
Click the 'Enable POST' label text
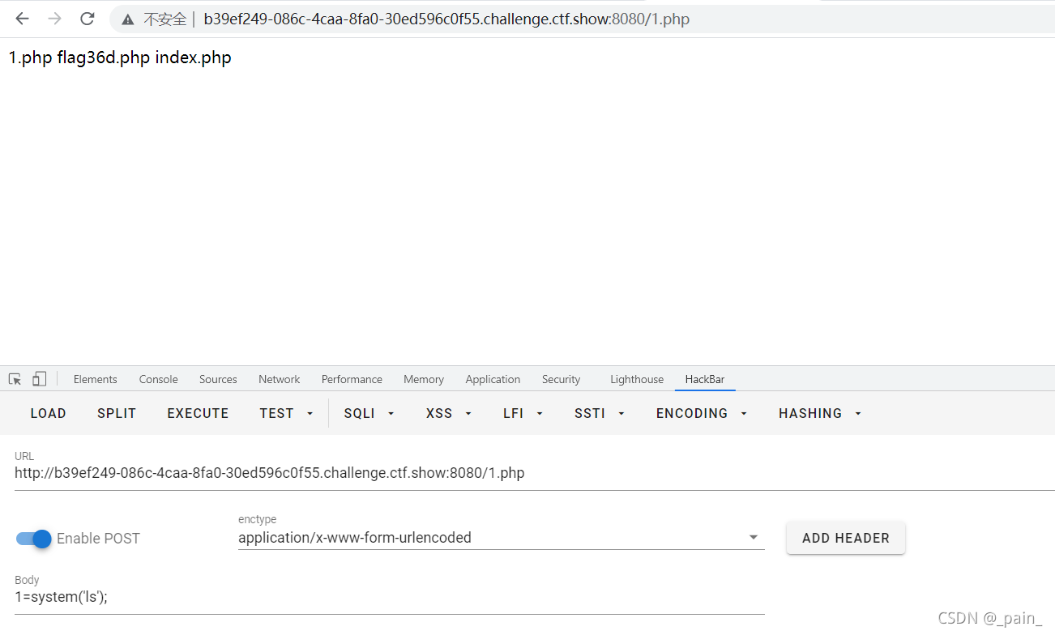[98, 539]
